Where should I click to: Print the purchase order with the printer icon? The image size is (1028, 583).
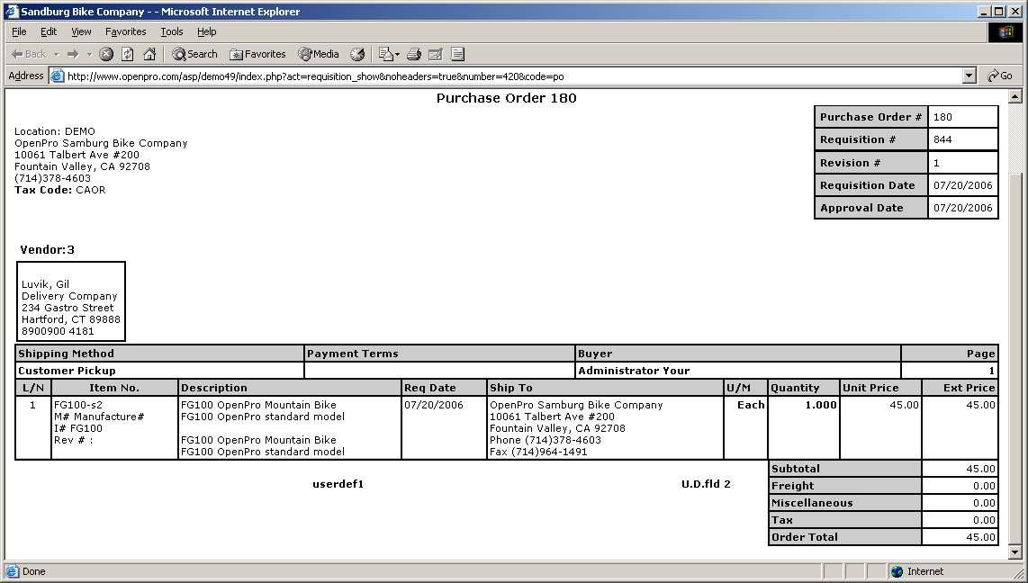414,54
